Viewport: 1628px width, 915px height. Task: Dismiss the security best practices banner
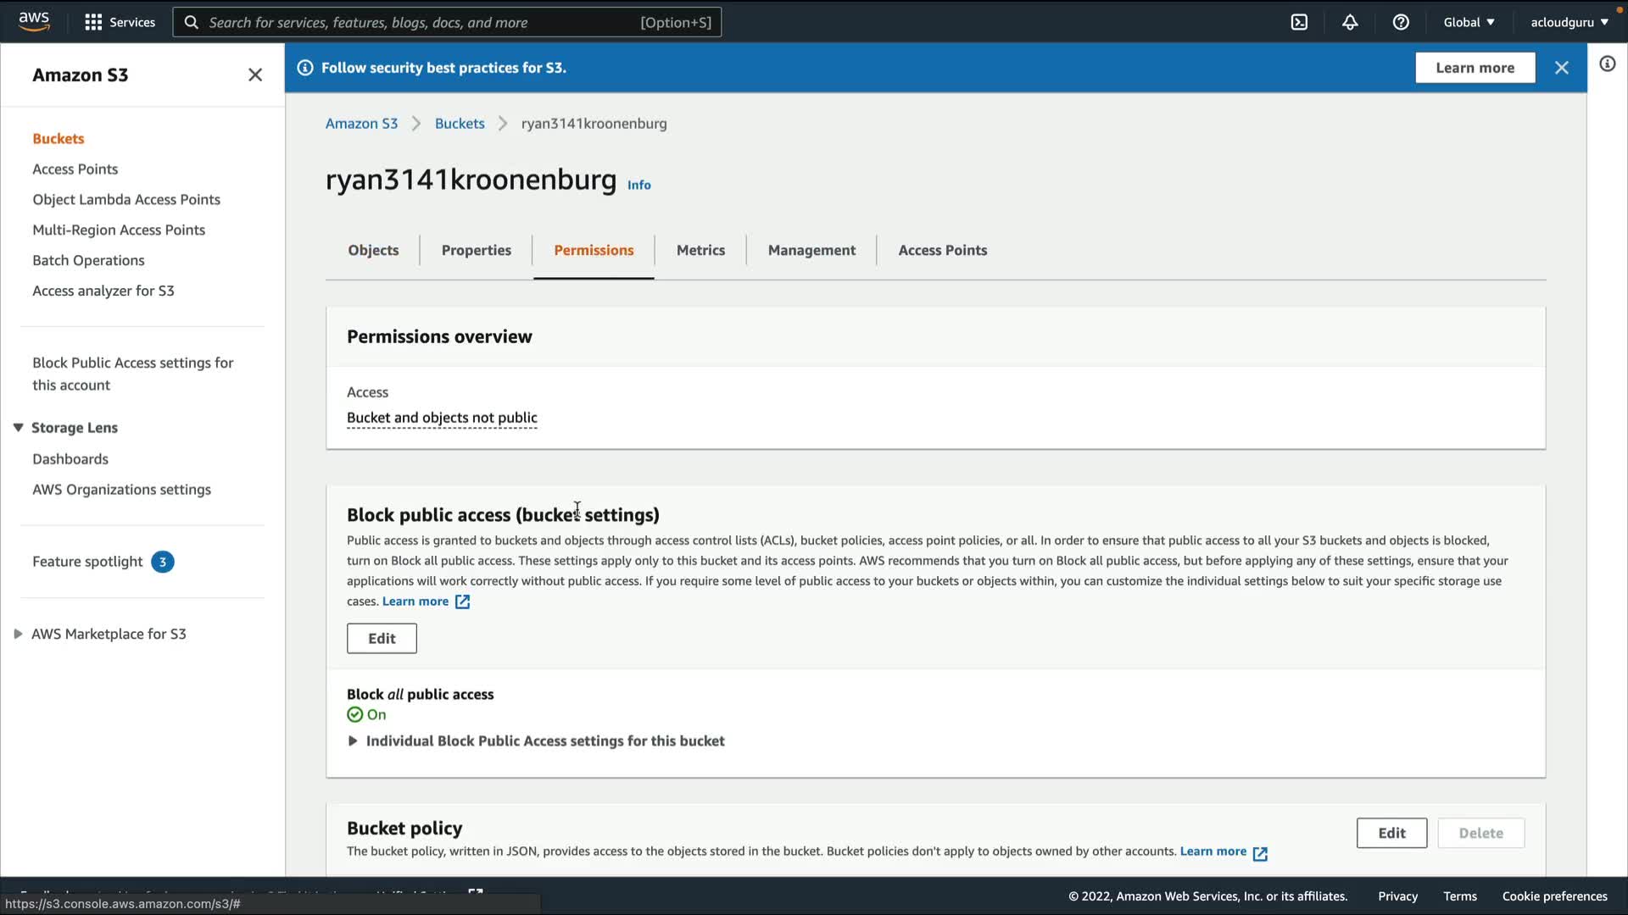coord(1561,68)
